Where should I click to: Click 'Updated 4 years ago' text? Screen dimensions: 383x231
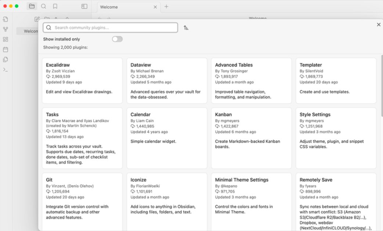tap(149, 132)
